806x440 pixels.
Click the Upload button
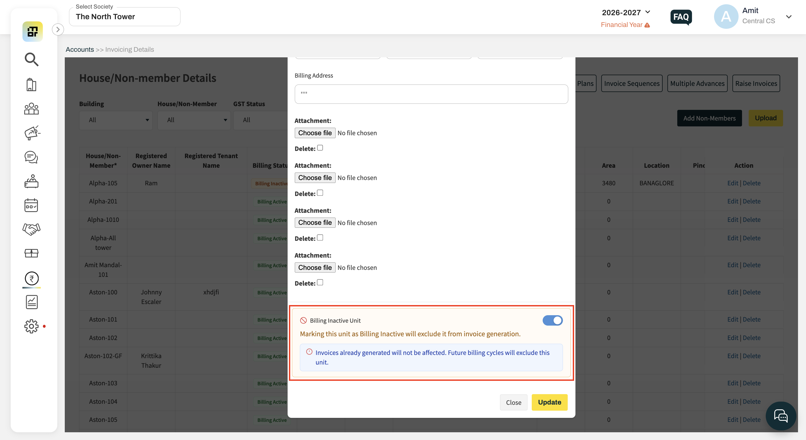766,118
